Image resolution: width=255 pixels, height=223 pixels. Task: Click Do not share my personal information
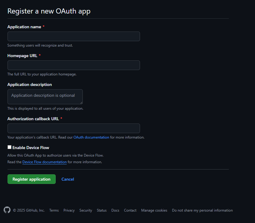[202, 210]
